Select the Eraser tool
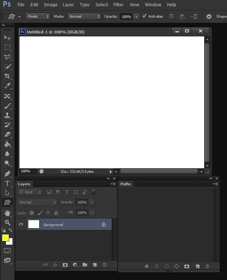 click(7, 134)
